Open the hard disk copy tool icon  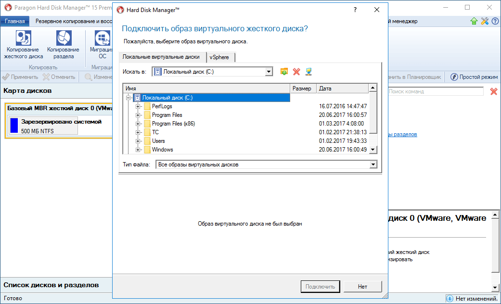coord(23,38)
